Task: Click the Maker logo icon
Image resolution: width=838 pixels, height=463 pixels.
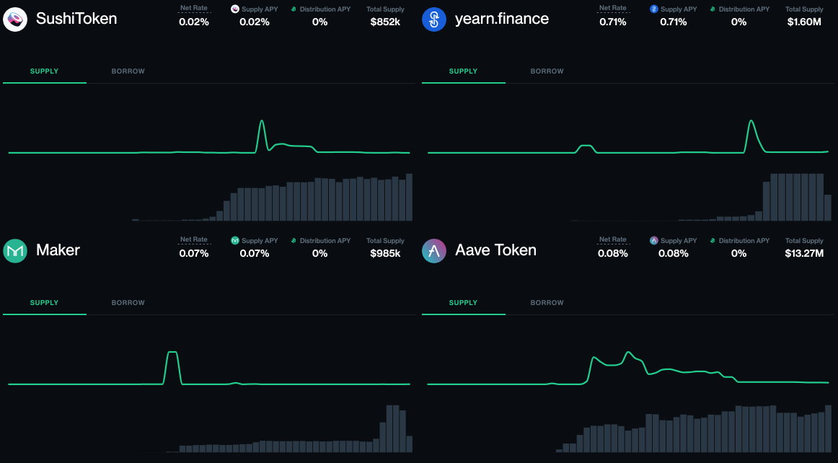Action: pyautogui.click(x=15, y=251)
